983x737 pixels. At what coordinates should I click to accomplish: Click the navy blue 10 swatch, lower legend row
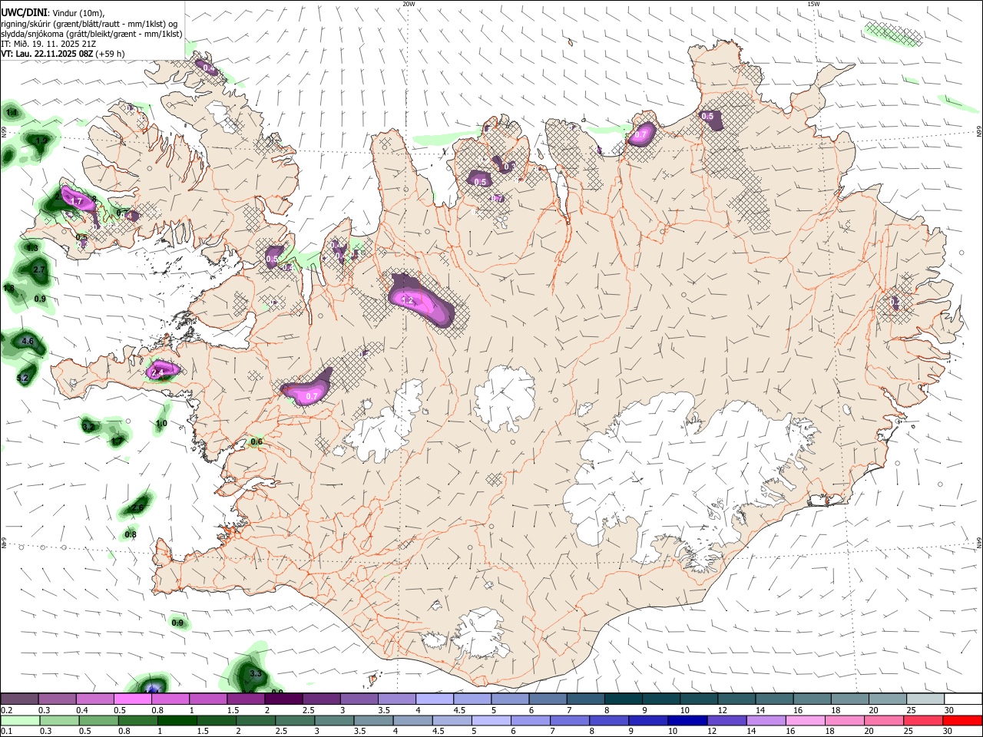687,720
